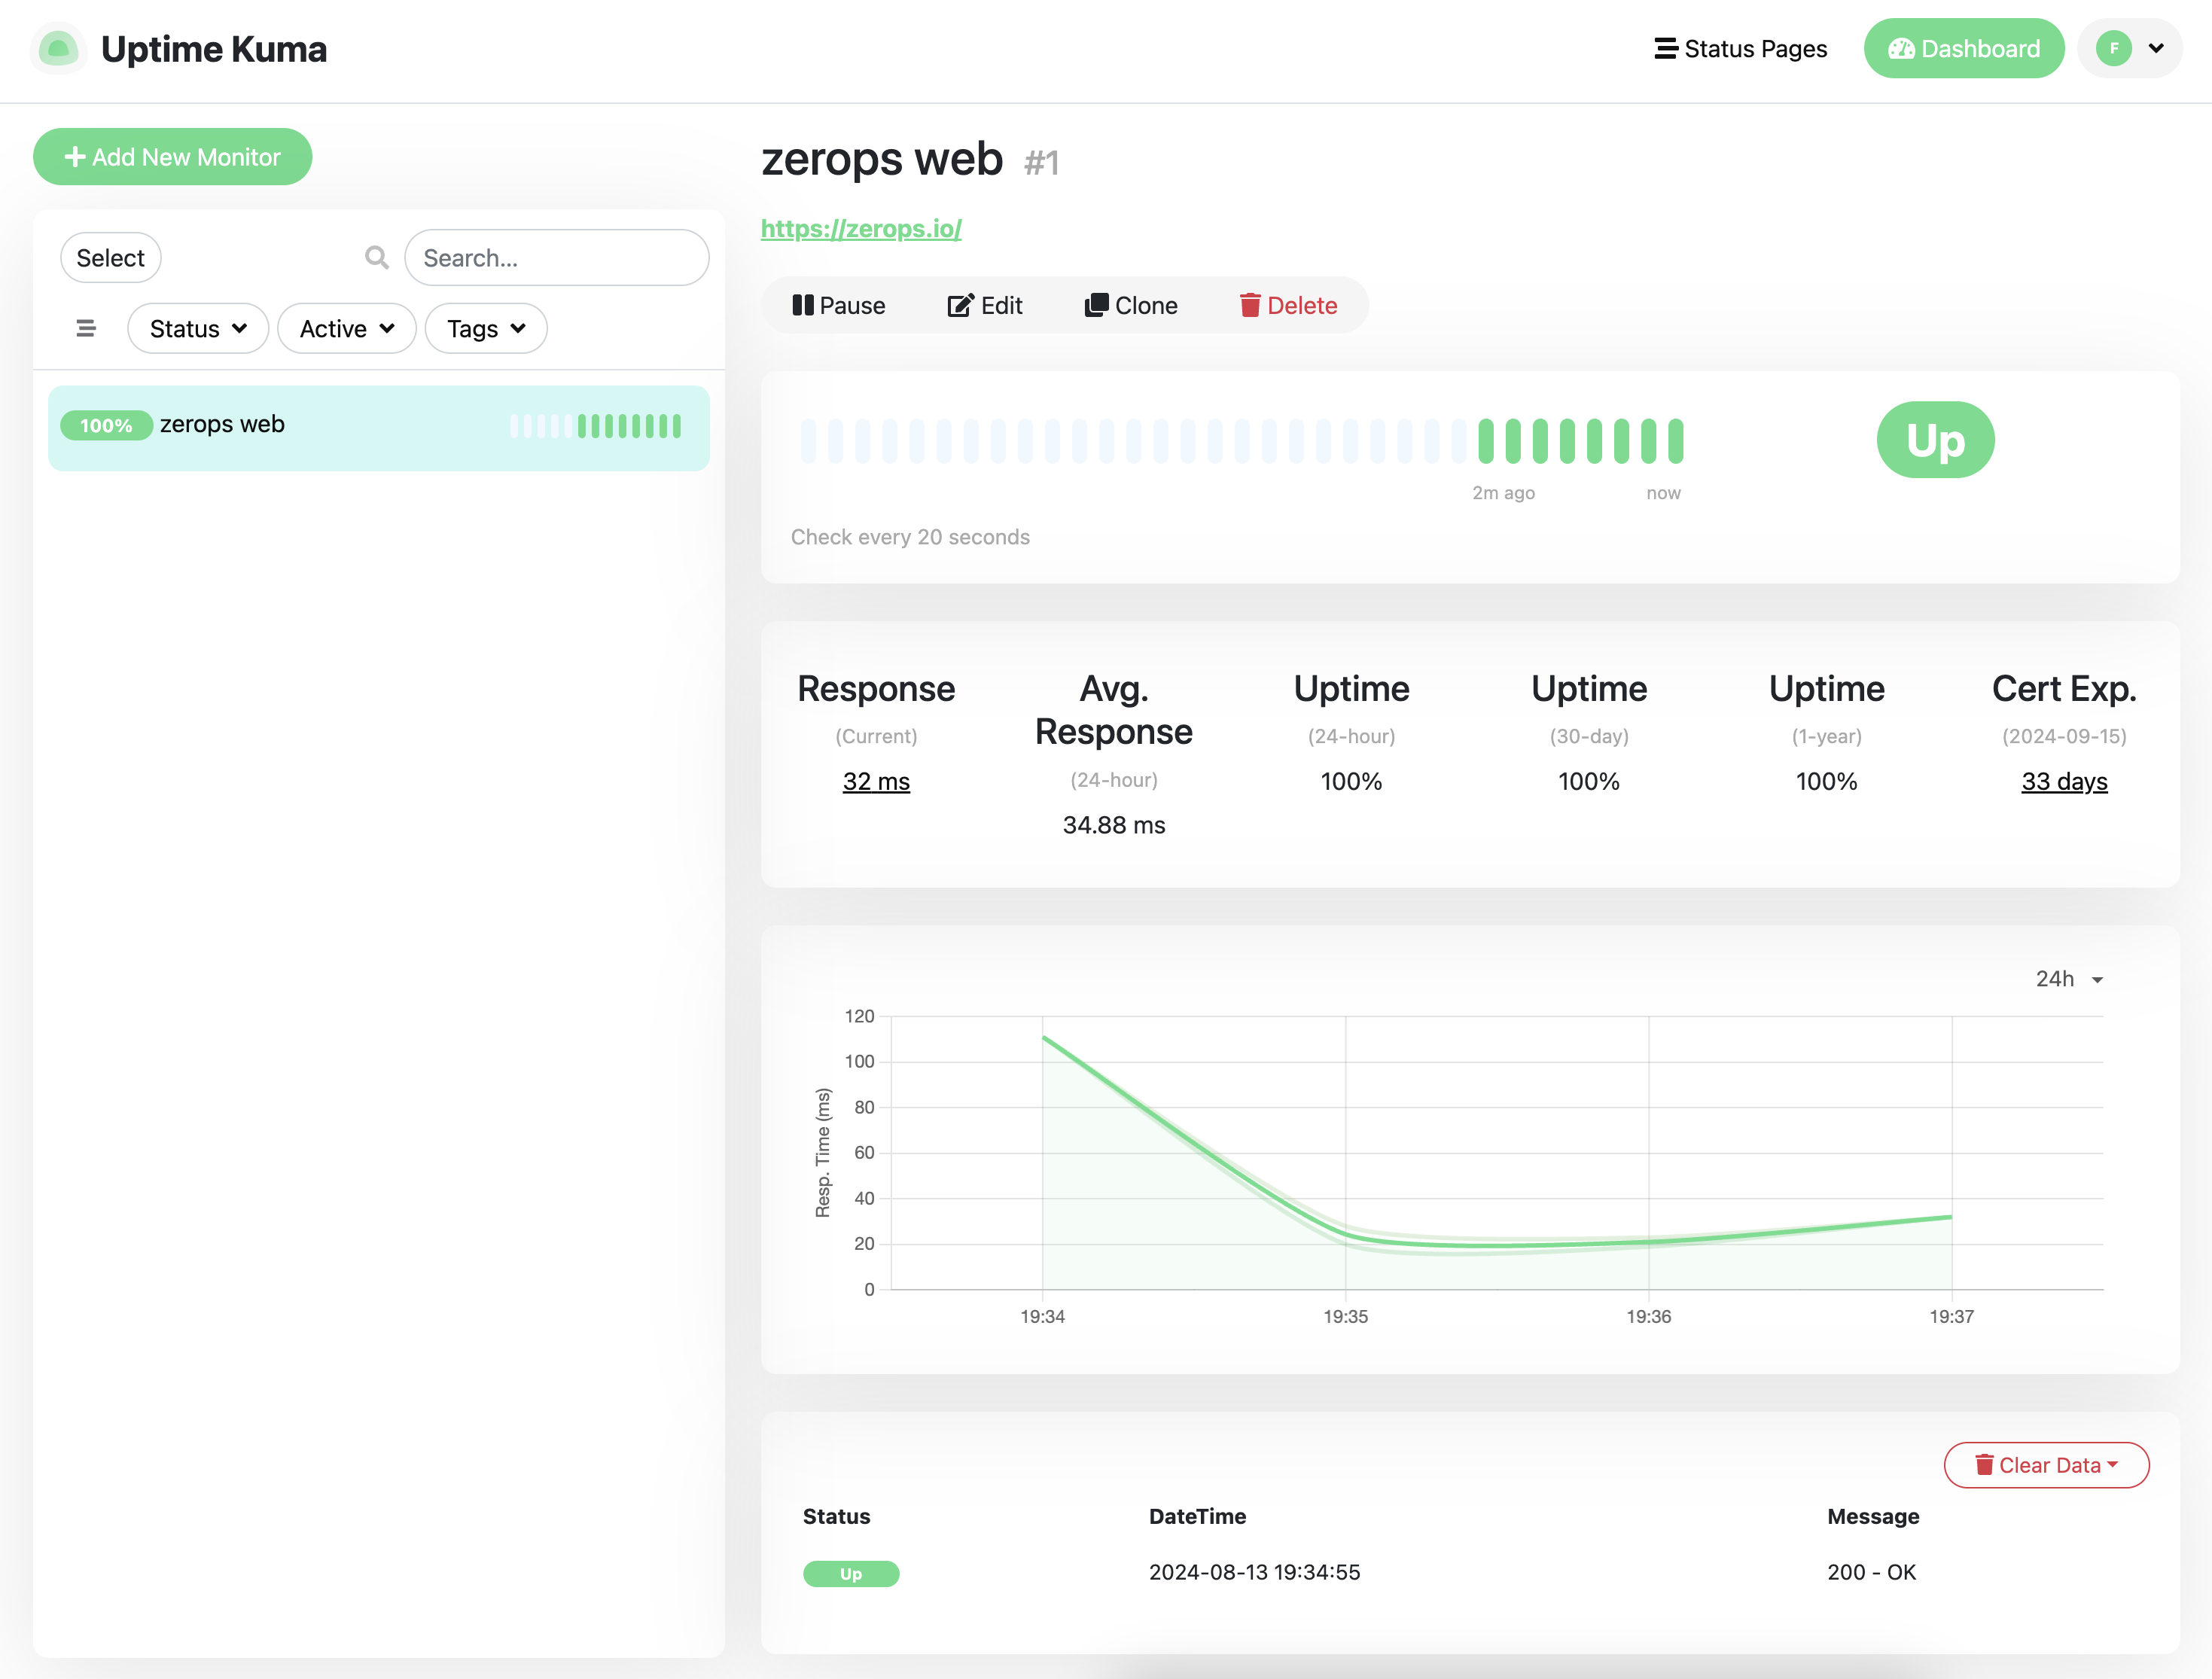Open the https://zerops.io/ link
The height and width of the screenshot is (1679, 2212).
click(x=860, y=229)
